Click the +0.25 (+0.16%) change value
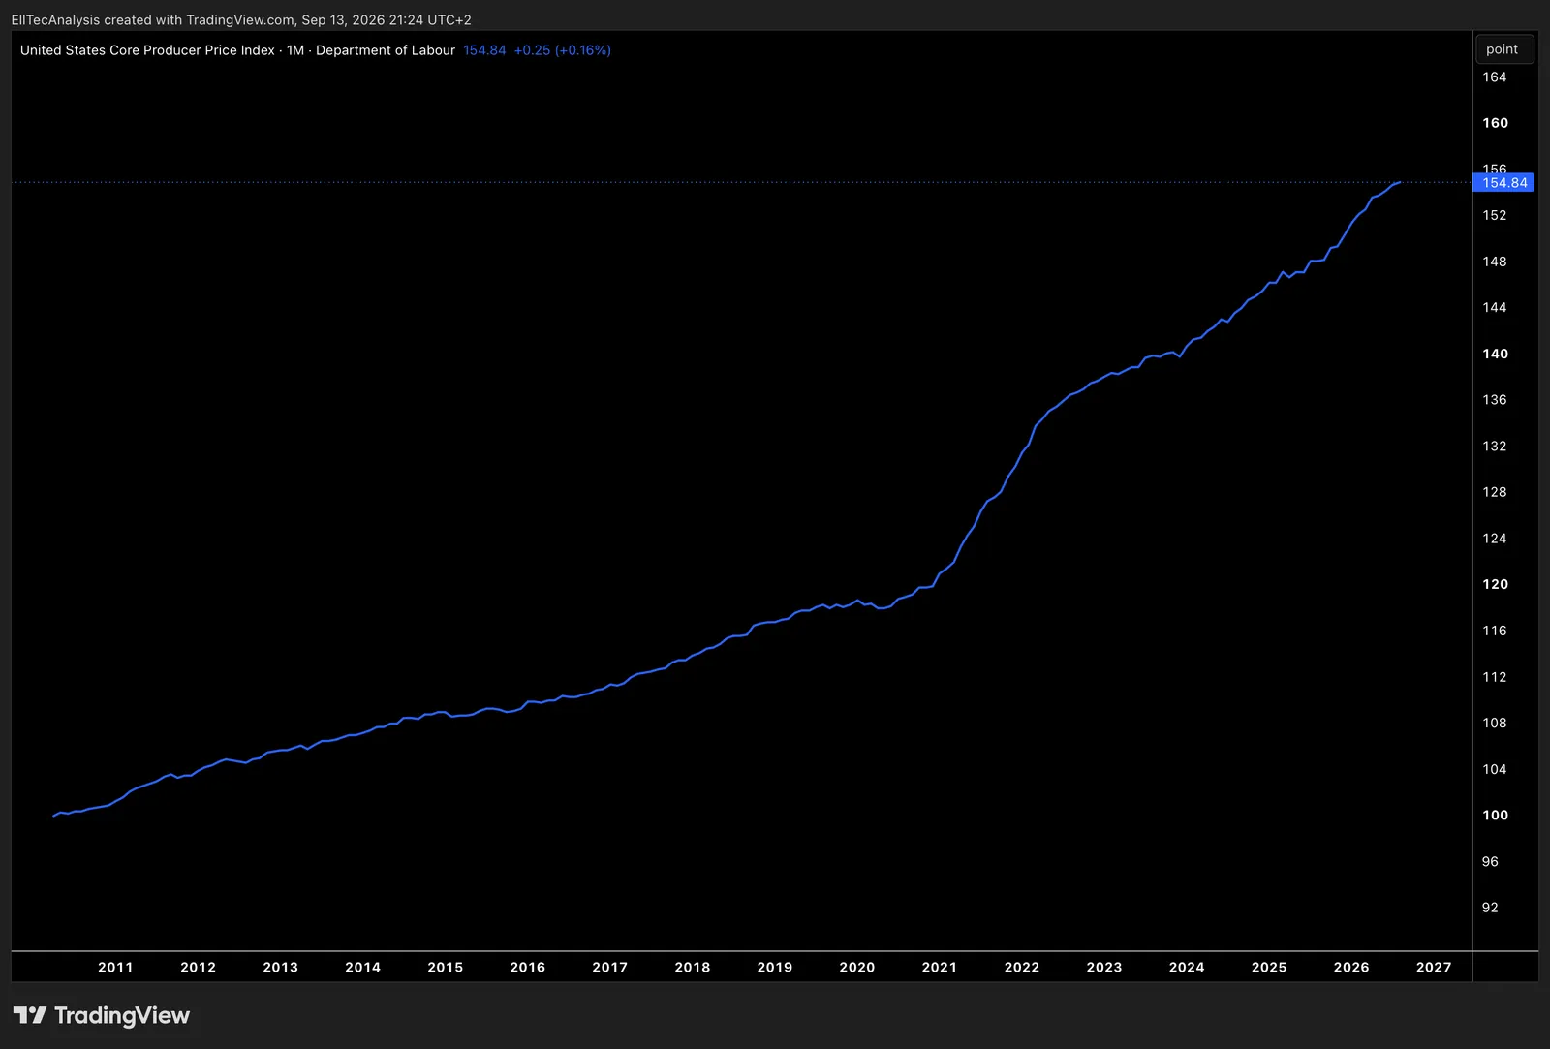Viewport: 1550px width, 1049px height. (x=563, y=50)
